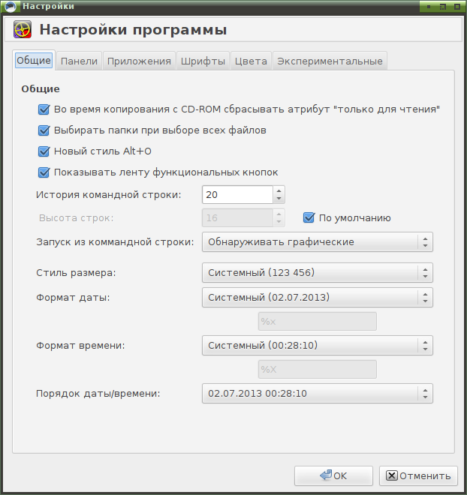Click the 'Настройки программы' heading
Viewport: 467px width, 495px height.
pos(133,30)
